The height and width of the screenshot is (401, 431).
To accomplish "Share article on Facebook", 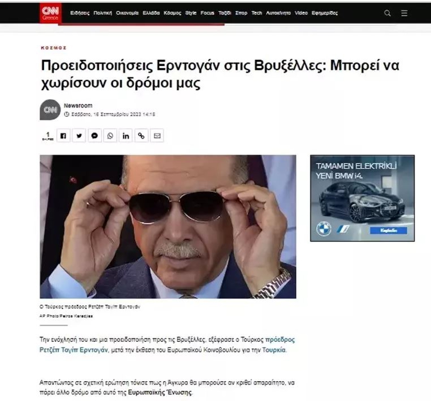I will pos(64,135).
